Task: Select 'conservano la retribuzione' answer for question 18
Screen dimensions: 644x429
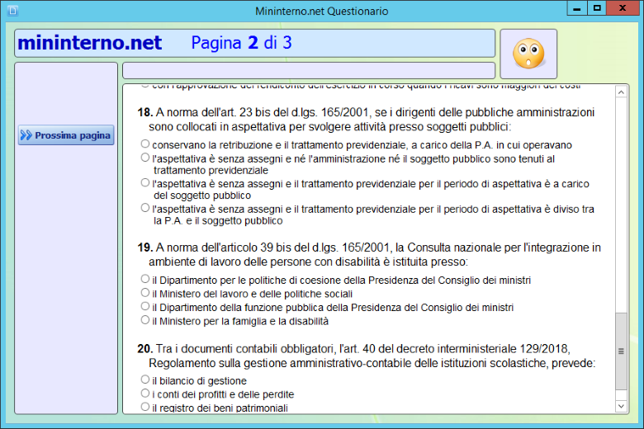Action: (x=145, y=144)
